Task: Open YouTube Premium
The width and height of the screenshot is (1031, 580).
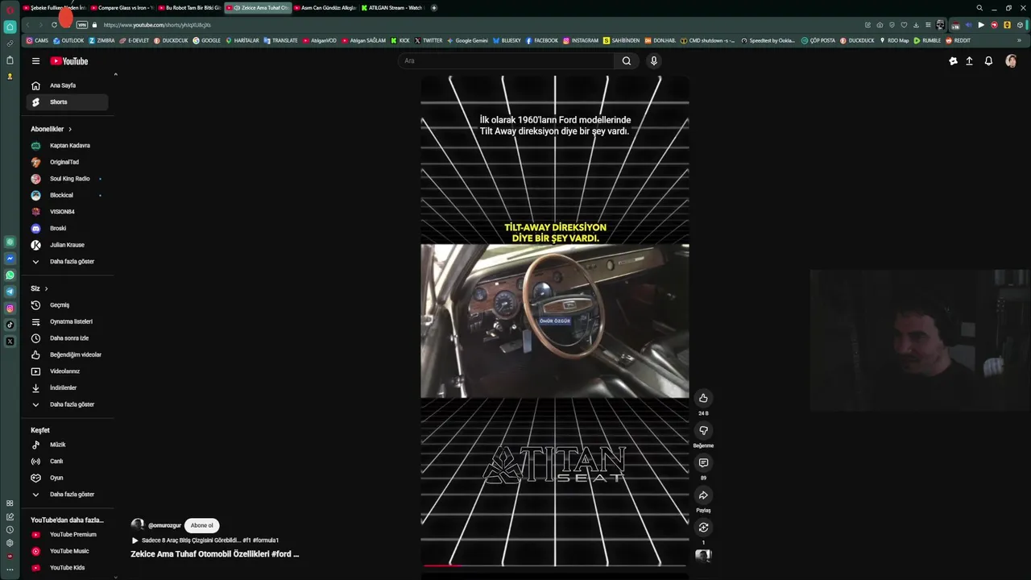Action: click(67, 535)
